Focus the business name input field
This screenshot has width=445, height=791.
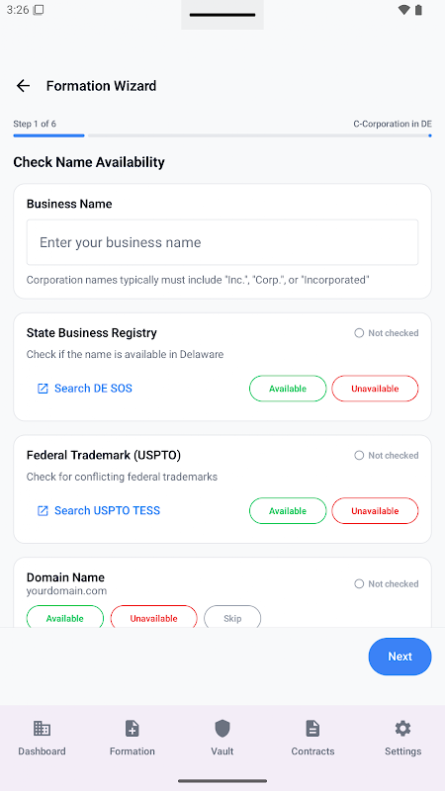click(222, 242)
